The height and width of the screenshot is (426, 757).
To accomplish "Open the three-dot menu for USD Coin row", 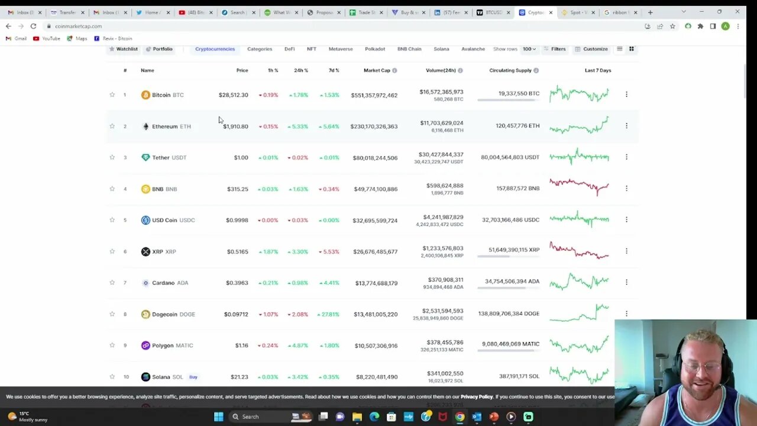I will point(626,220).
